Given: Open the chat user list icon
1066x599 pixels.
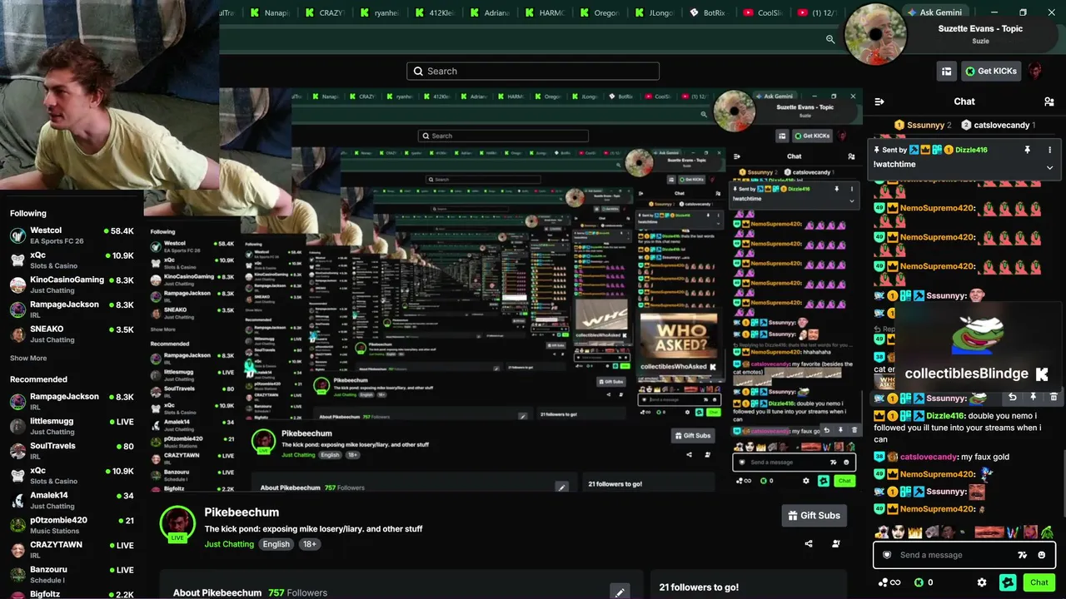Looking at the screenshot, I should click(x=1049, y=101).
